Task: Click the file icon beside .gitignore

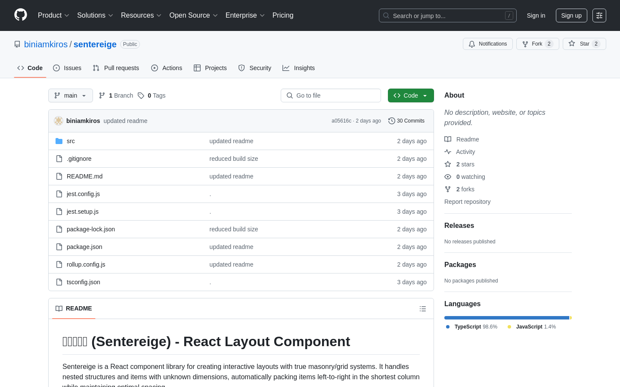Action: (59, 159)
